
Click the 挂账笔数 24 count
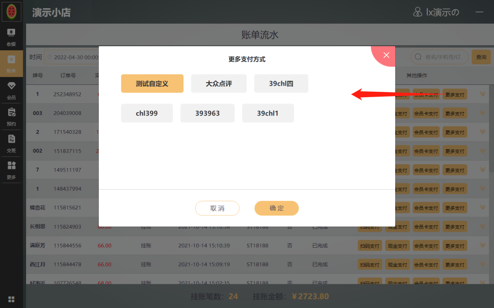coord(214,297)
